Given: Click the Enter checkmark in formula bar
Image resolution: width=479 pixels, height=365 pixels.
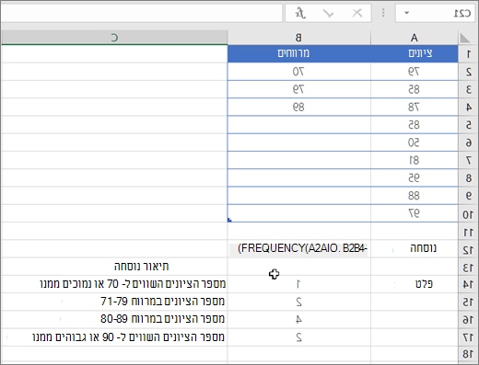Looking at the screenshot, I should tap(328, 13).
